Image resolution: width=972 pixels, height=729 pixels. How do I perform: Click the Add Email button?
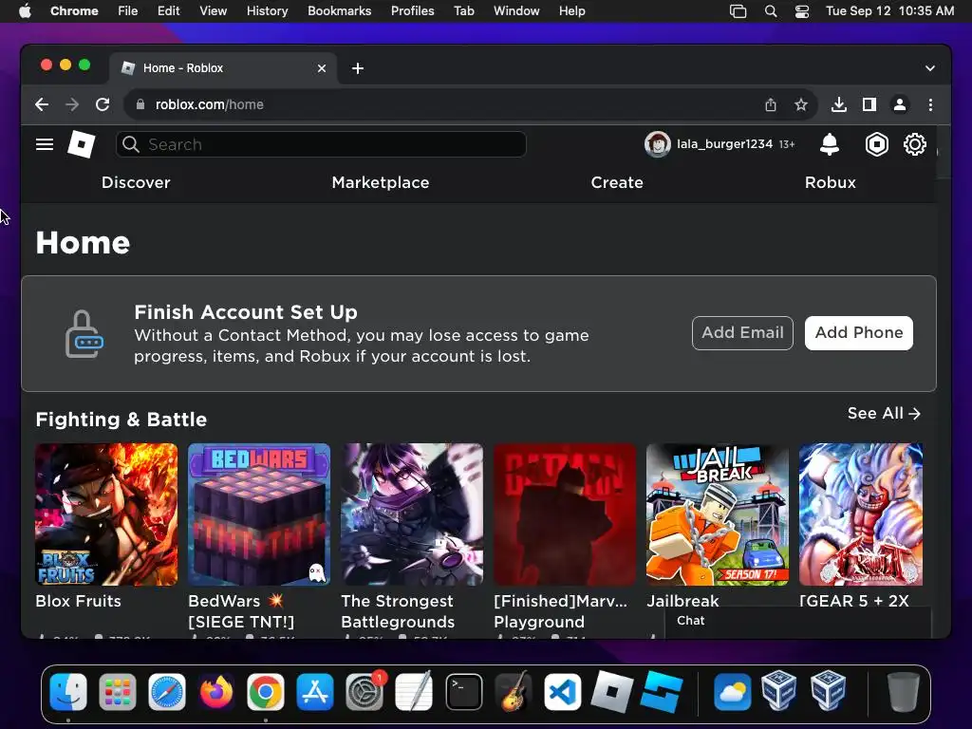(742, 333)
